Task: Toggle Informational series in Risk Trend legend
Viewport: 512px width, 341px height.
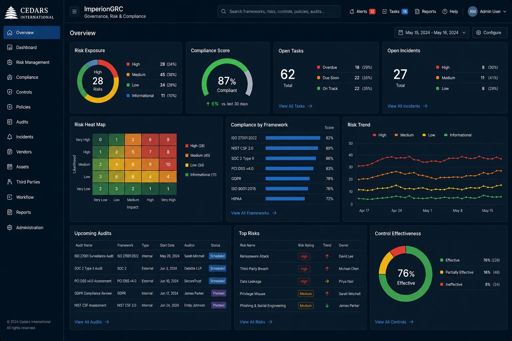Action: click(x=458, y=135)
